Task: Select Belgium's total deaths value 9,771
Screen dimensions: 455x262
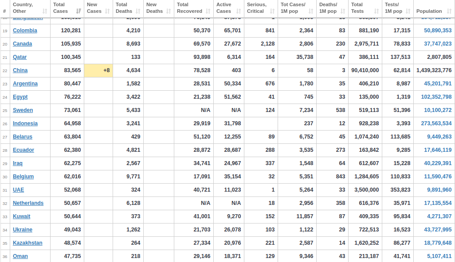Action: 133,177
